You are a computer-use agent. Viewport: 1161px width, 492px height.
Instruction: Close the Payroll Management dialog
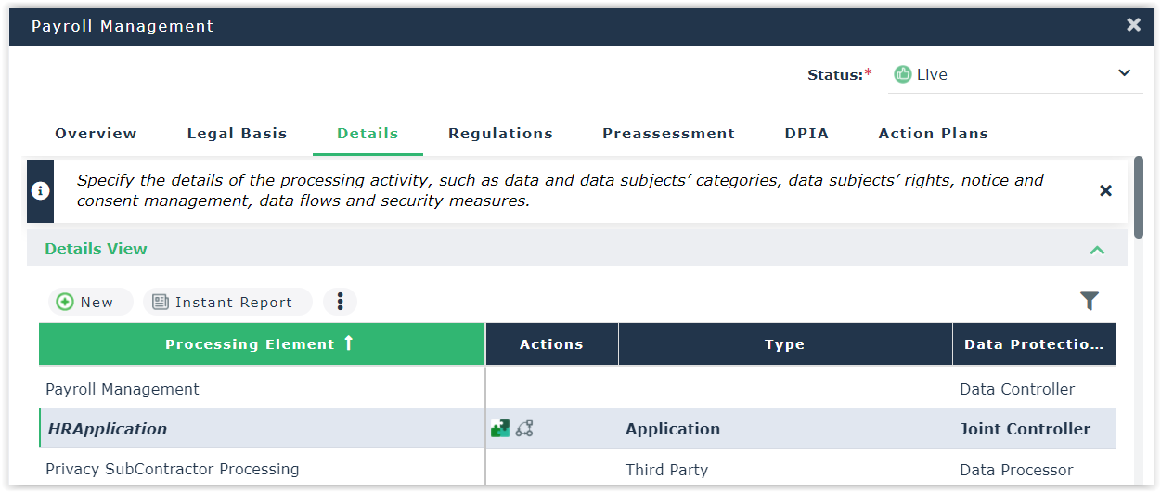pos(1133,25)
